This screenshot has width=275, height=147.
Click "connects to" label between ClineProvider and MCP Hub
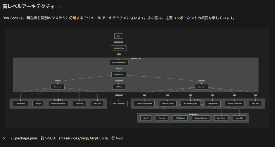[x=119, y=81]
